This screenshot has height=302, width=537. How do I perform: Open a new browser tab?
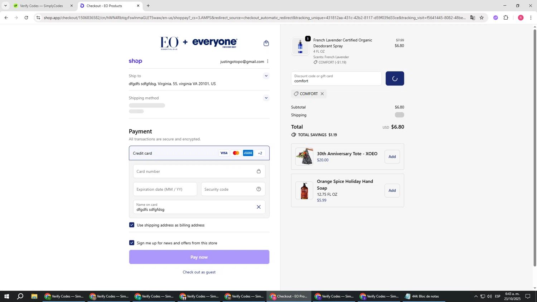coord(148,6)
